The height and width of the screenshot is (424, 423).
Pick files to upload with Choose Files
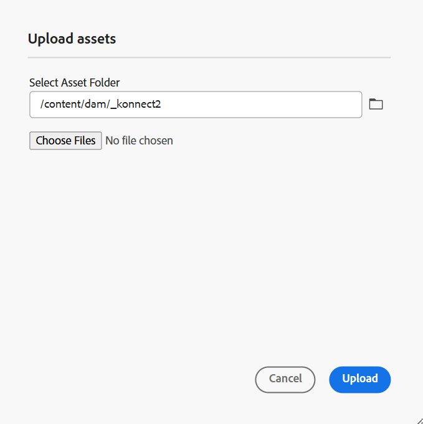[65, 141]
